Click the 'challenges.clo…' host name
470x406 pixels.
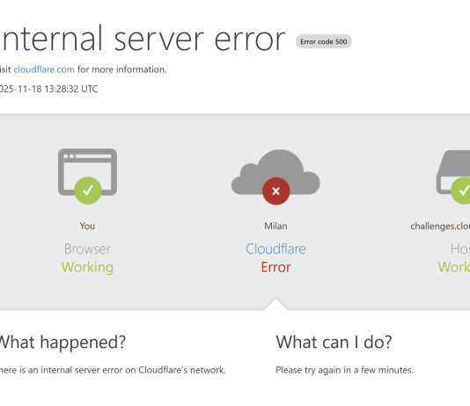pyautogui.click(x=440, y=226)
